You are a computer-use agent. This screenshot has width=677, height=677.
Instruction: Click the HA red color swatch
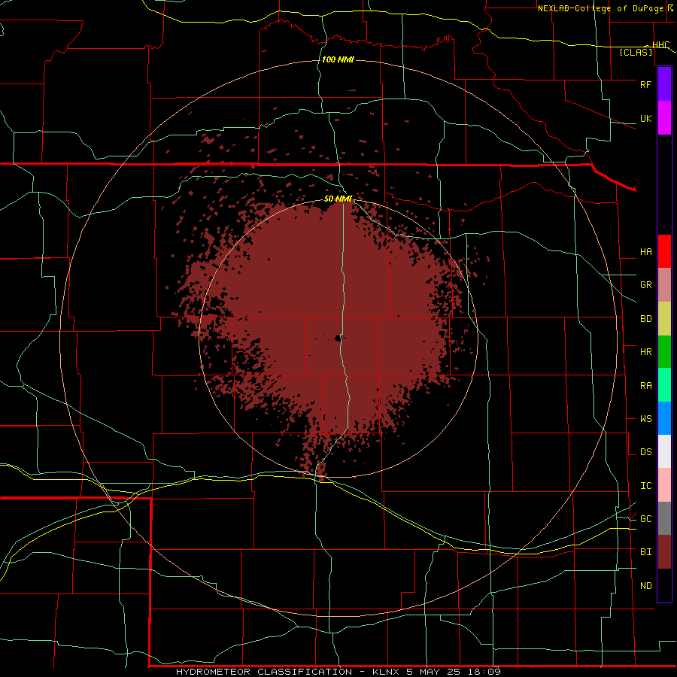click(664, 251)
